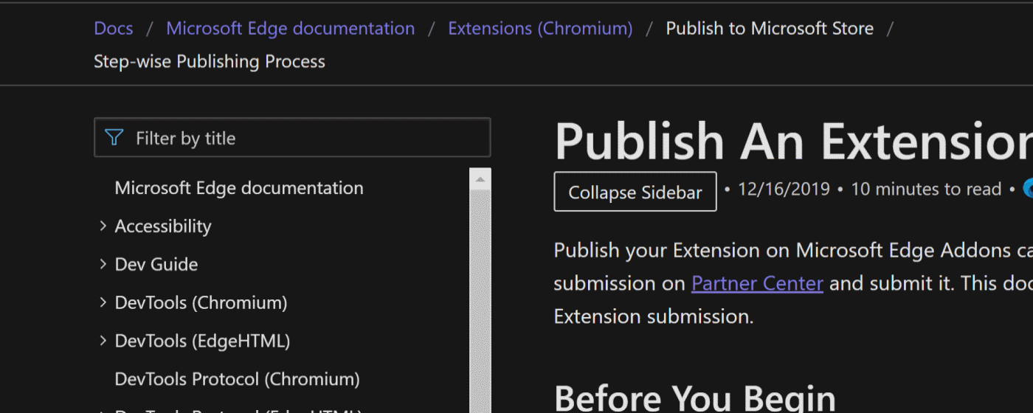Open the Docs breadcrumb link

coord(114,29)
